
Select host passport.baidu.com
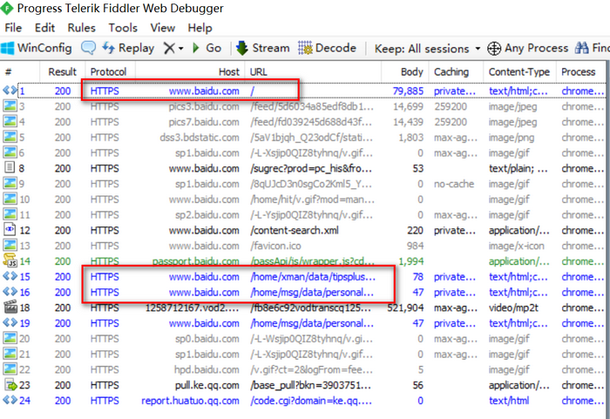tap(196, 261)
